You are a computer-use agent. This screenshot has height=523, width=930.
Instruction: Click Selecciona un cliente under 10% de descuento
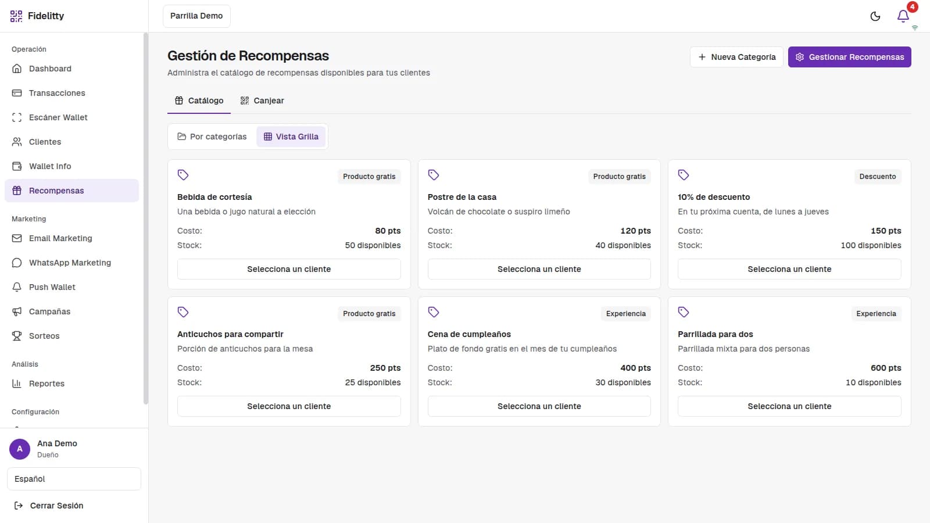coord(789,269)
